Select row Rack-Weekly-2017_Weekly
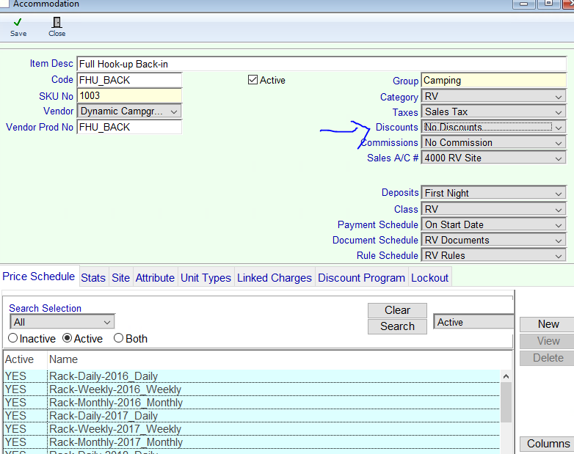574x454 pixels. tap(252, 429)
